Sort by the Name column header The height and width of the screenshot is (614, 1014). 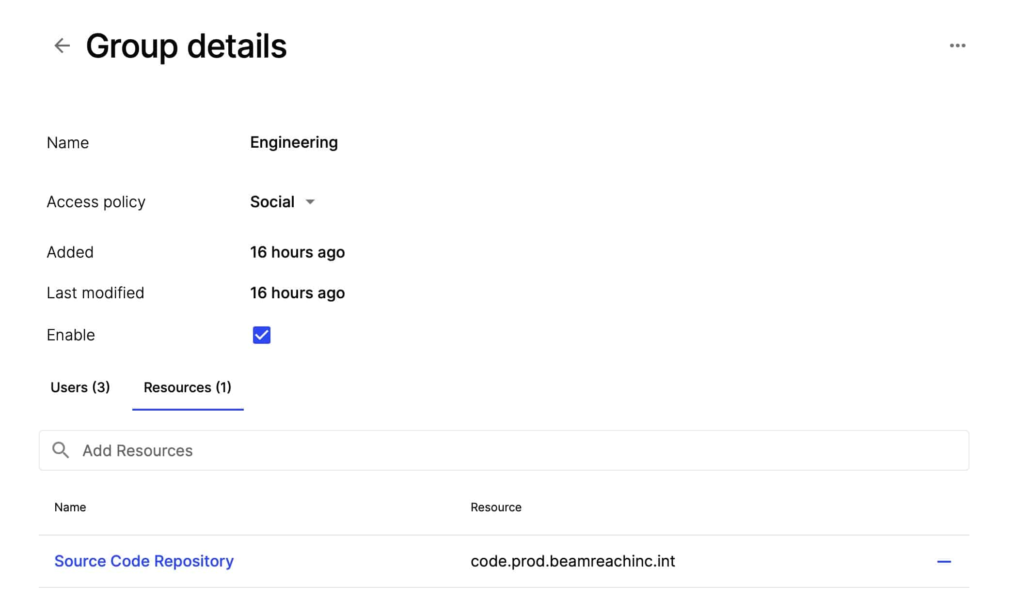click(x=70, y=507)
